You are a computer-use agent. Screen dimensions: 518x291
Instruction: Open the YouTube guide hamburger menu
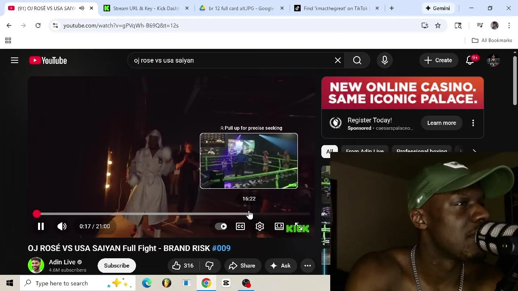coord(15,60)
